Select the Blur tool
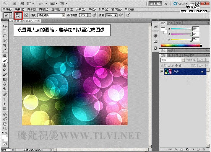 tap(5, 84)
